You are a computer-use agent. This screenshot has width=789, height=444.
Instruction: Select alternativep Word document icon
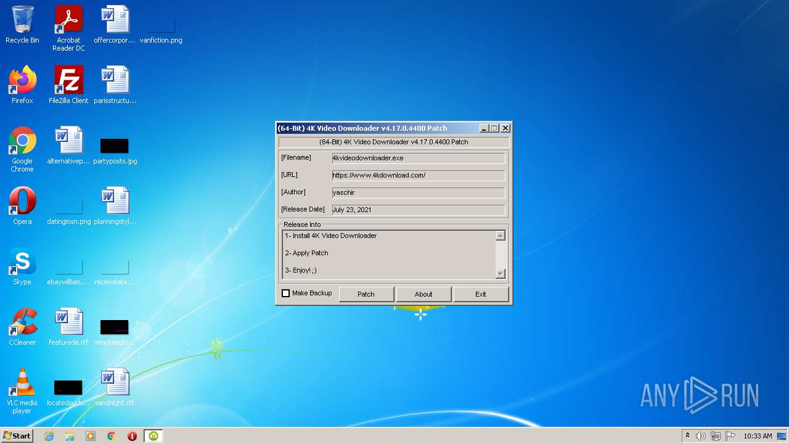tap(68, 146)
